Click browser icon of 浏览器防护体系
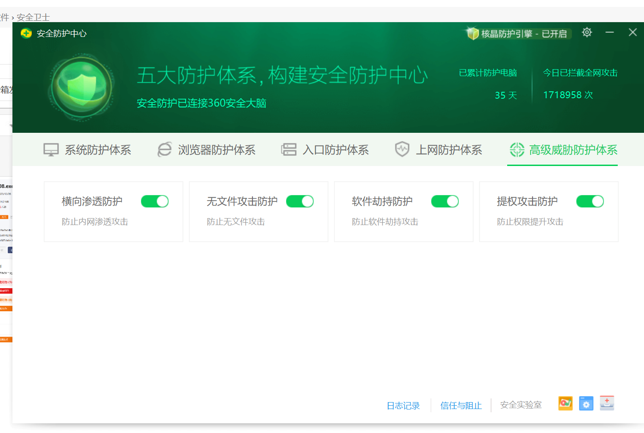644x433 pixels. click(x=164, y=149)
